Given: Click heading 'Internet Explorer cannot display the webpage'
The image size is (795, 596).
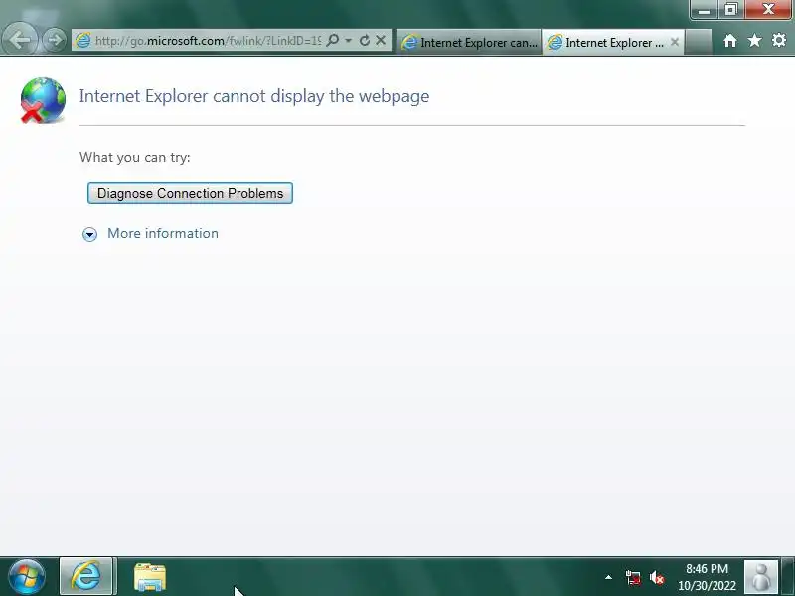Looking at the screenshot, I should [254, 96].
